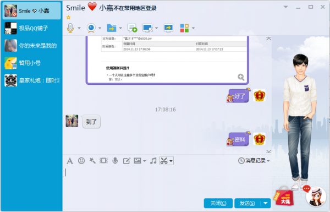The image size is (330, 212).
Task: Click the red heart in title
Action: 92,7
